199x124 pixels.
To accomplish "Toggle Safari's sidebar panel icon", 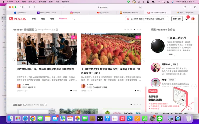I will pos(21,7).
